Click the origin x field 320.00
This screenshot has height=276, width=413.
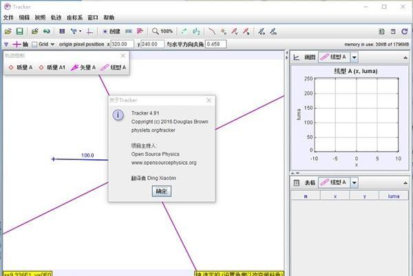tap(122, 44)
